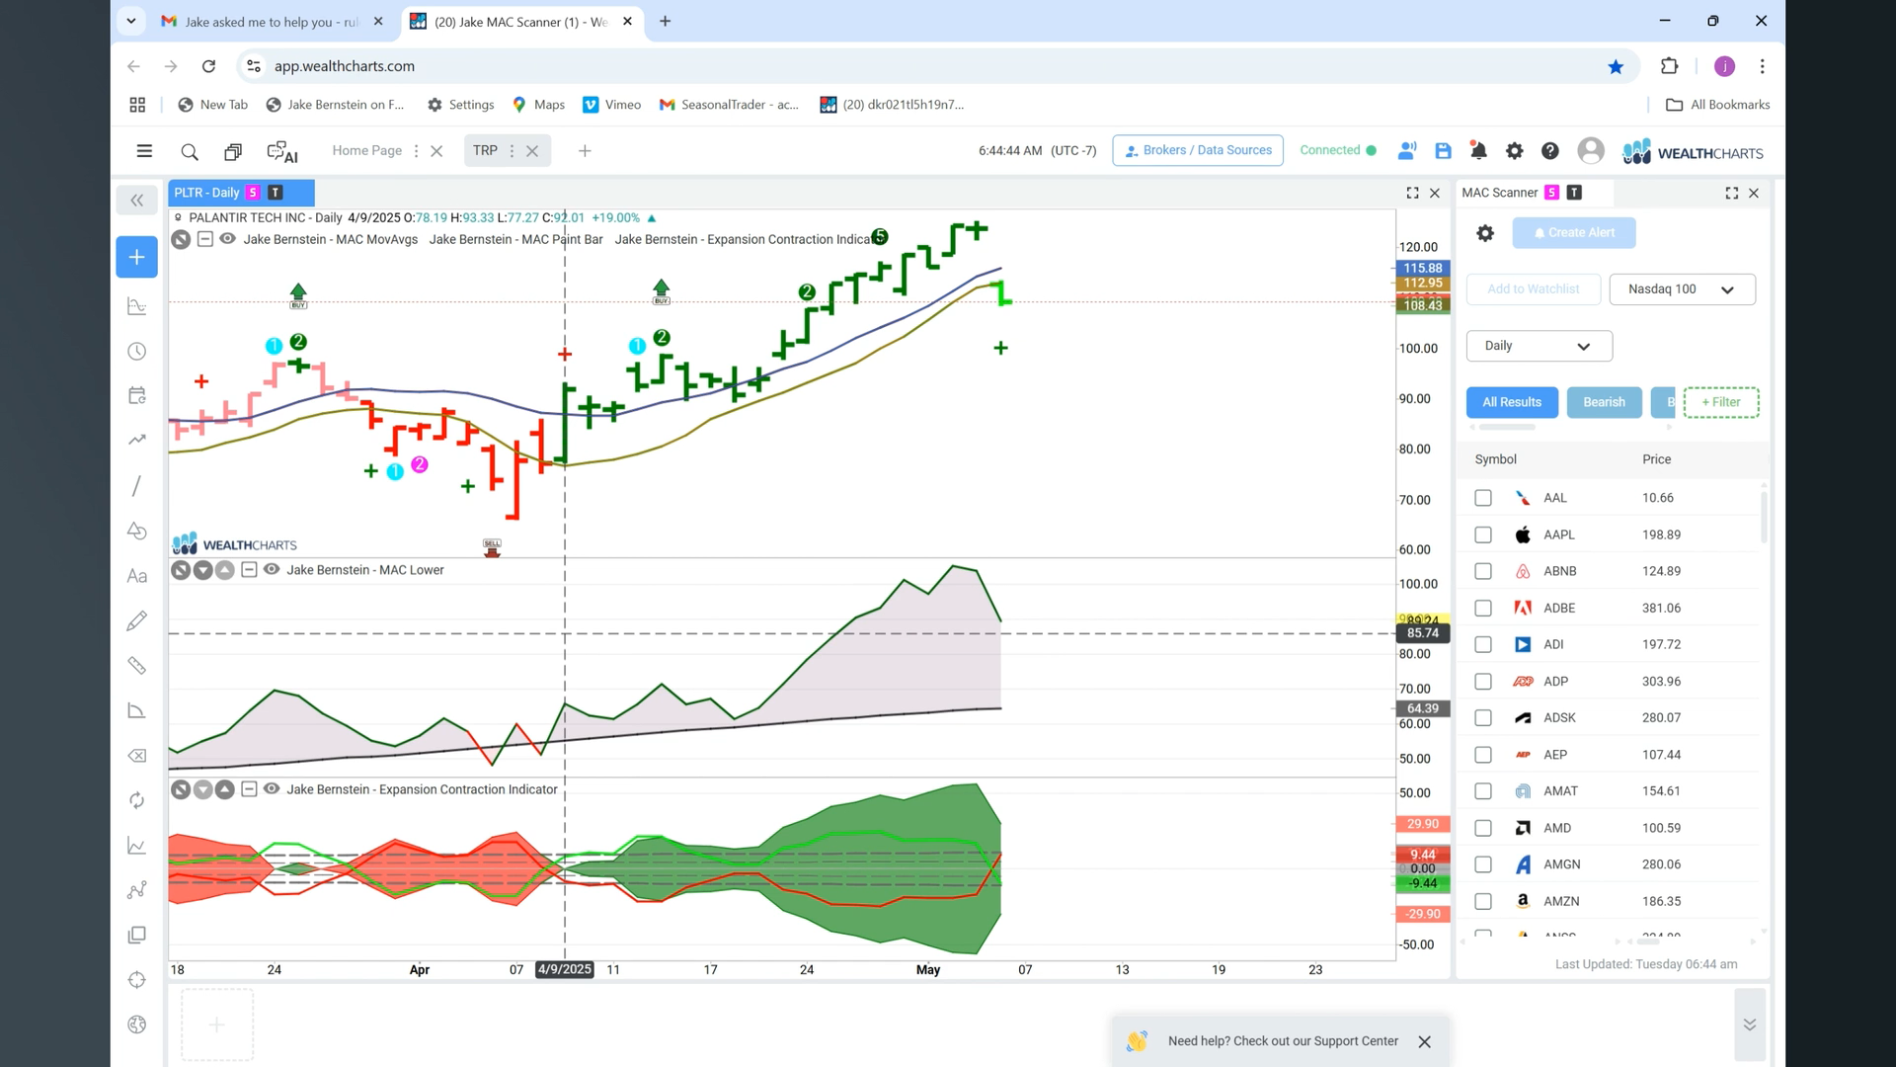Tick the AAPL checkbox
1896x1067 pixels.
click(x=1482, y=534)
